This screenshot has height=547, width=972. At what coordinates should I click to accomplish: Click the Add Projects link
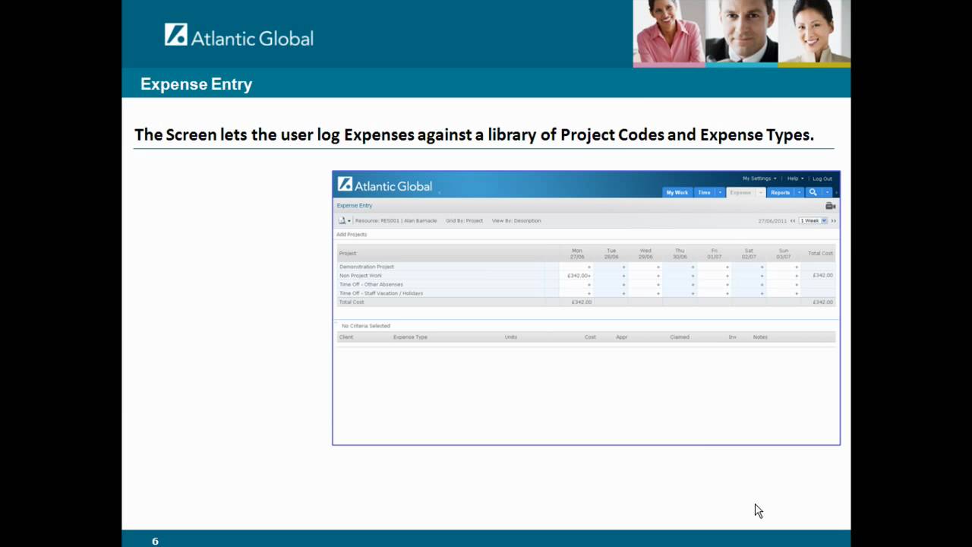352,235
